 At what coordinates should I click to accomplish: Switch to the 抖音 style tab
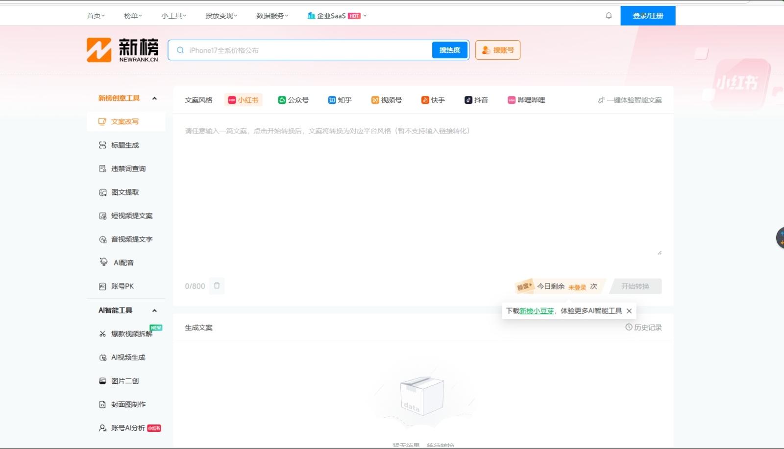pos(476,100)
